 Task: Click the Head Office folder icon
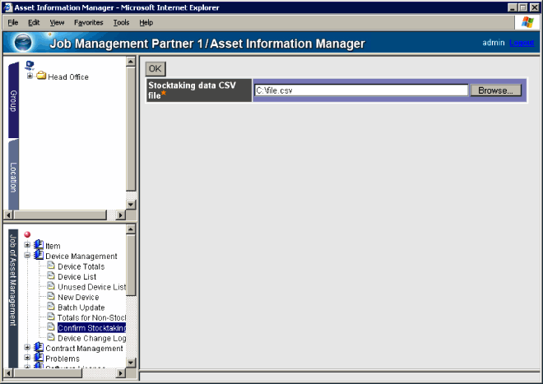click(41, 75)
